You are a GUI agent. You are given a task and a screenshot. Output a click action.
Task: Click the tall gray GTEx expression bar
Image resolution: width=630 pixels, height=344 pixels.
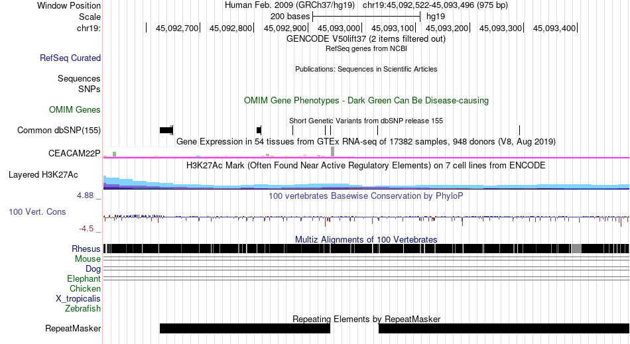[333, 152]
